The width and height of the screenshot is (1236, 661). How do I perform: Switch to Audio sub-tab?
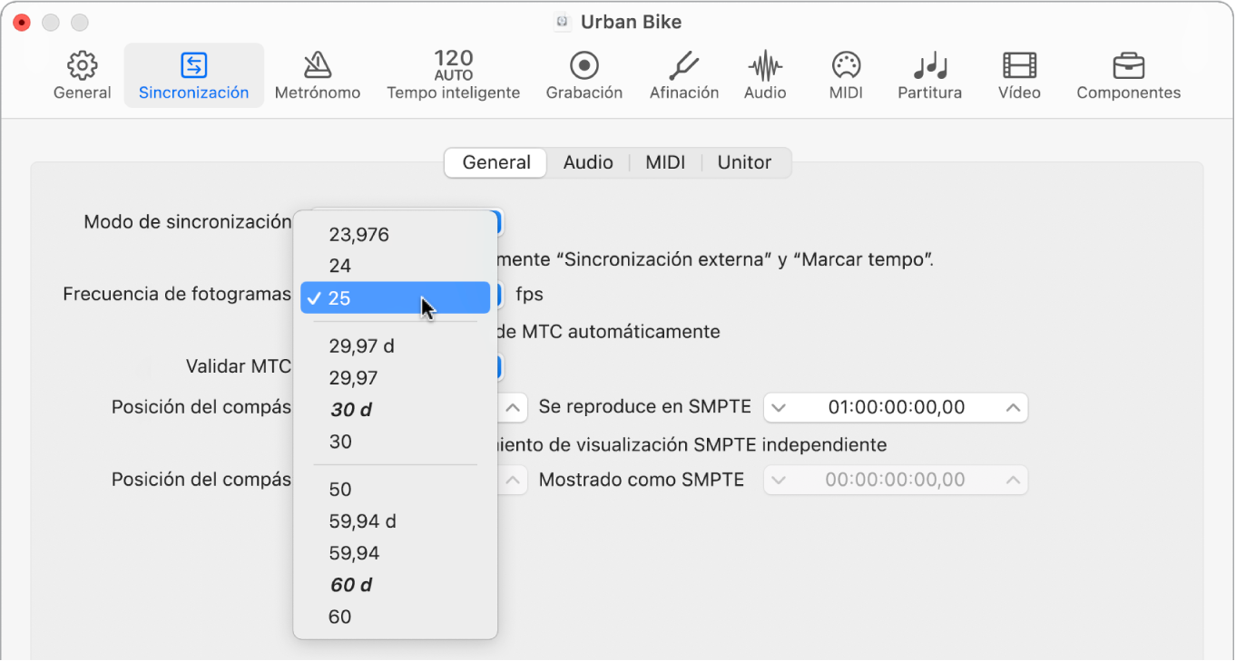coord(588,162)
